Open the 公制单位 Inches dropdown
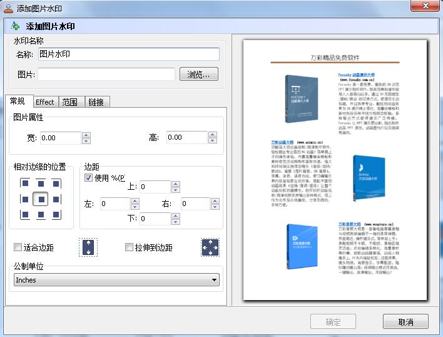 click(117, 280)
